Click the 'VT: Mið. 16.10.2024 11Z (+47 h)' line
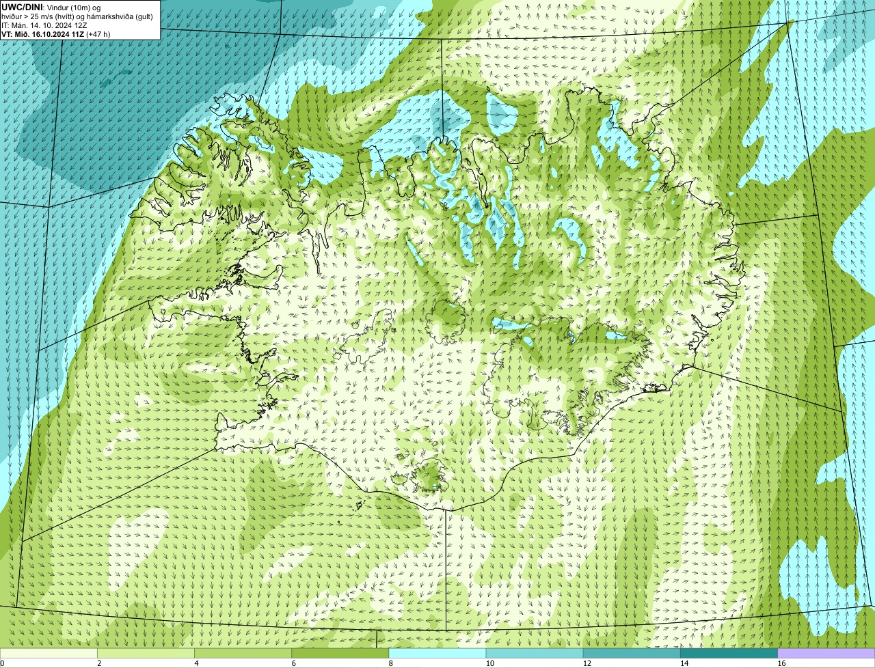875x668 pixels. (x=56, y=34)
